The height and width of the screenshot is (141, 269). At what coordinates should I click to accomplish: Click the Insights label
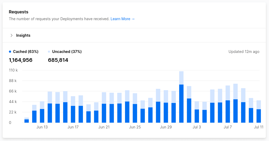(x=23, y=35)
